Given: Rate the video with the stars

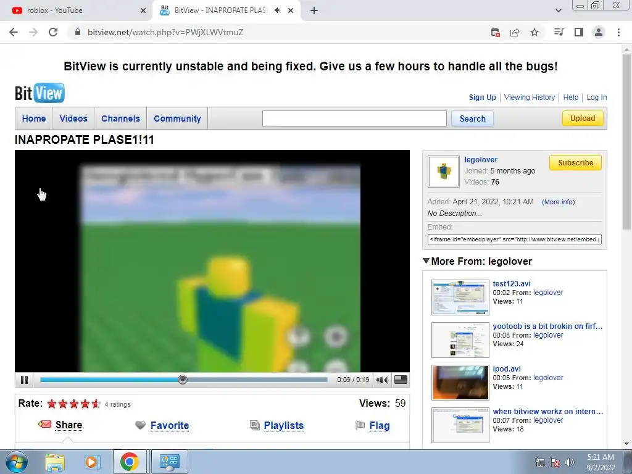Looking at the screenshot, I should tap(74, 404).
